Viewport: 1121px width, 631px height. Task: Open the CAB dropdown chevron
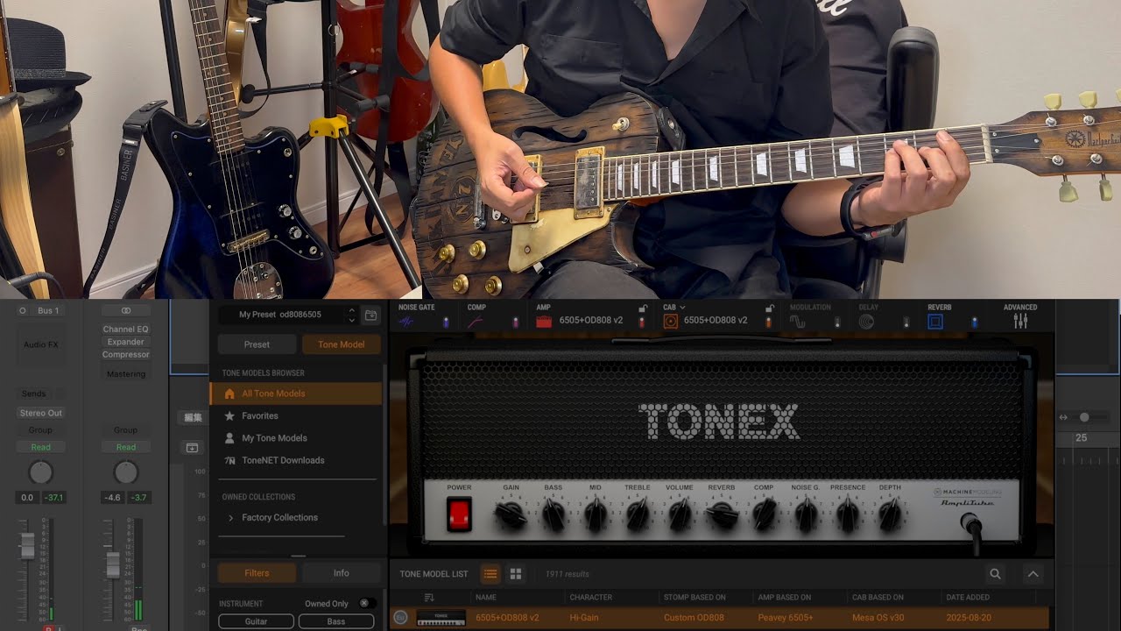coord(682,308)
